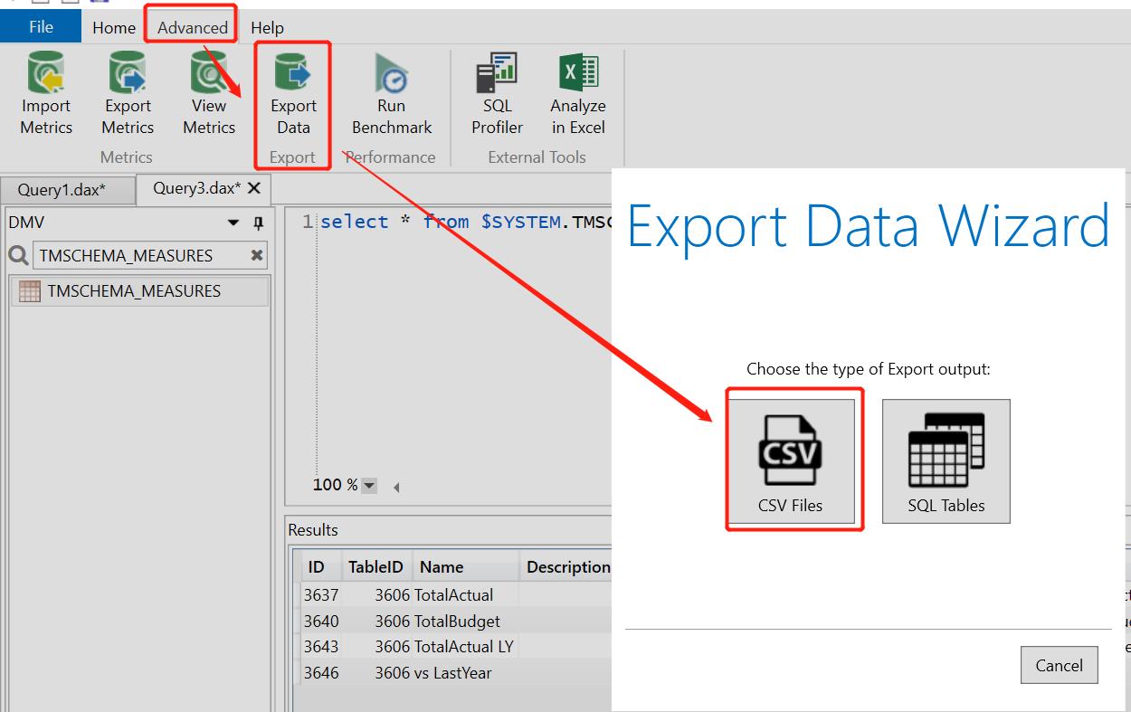Open SQL Profiler

pos(496,90)
